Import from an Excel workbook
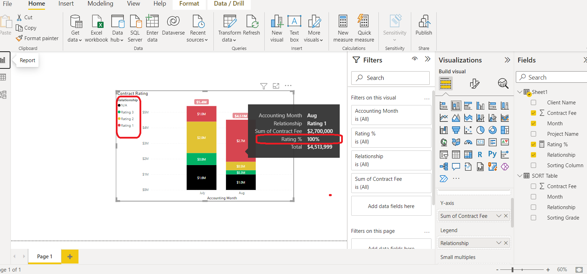This screenshot has width=587, height=274. point(97,29)
